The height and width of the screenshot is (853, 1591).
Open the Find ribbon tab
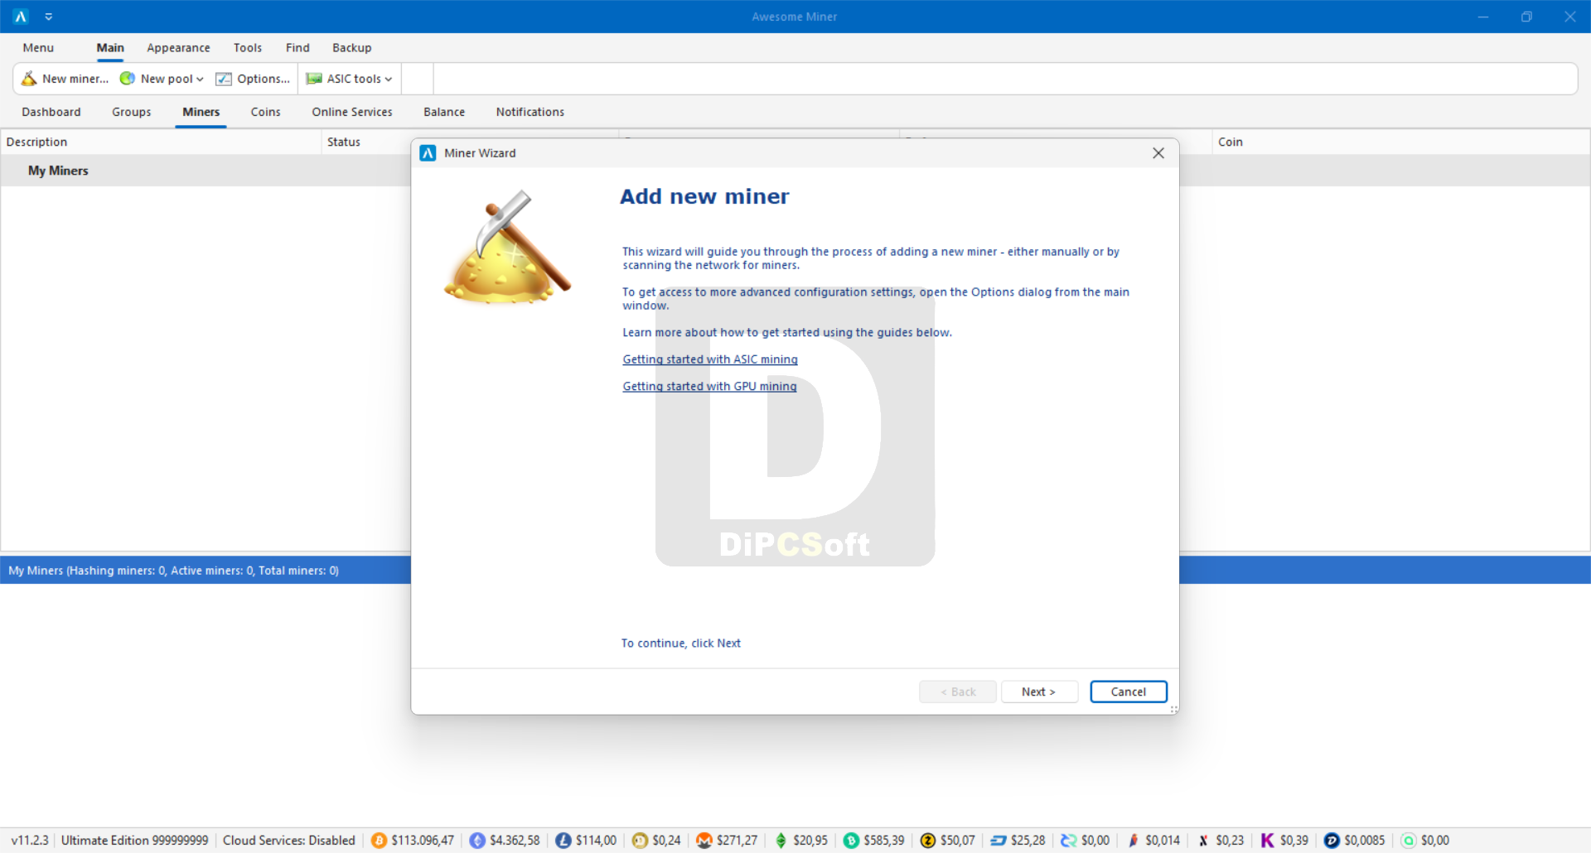[297, 48]
